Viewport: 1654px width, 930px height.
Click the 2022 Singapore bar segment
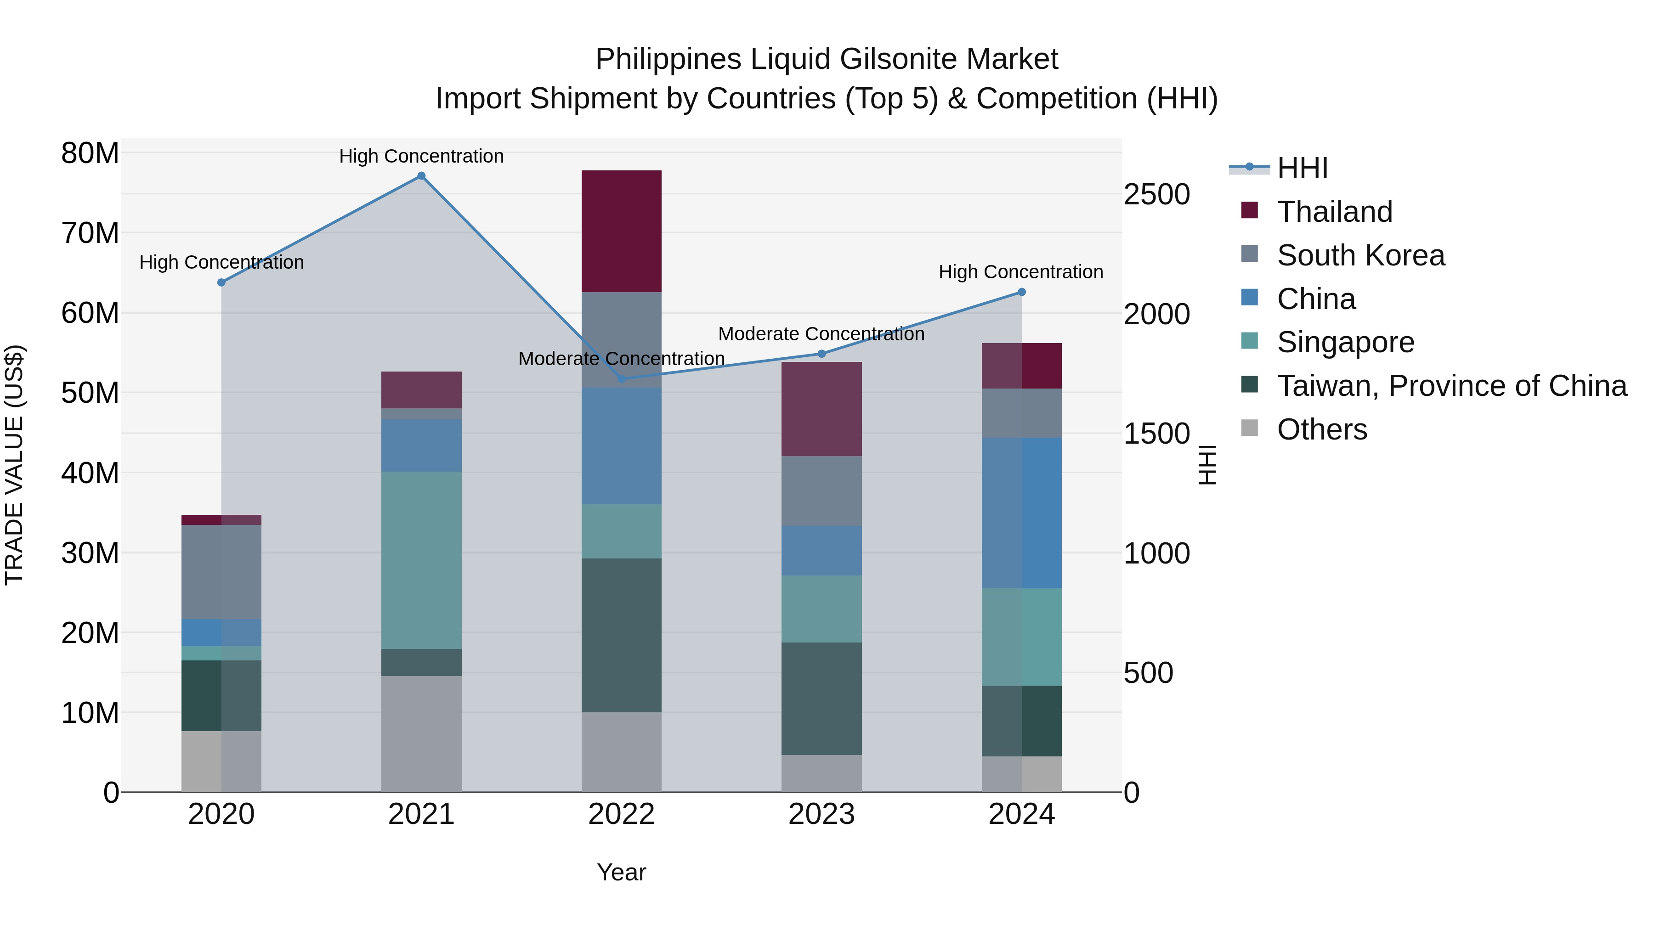[622, 531]
